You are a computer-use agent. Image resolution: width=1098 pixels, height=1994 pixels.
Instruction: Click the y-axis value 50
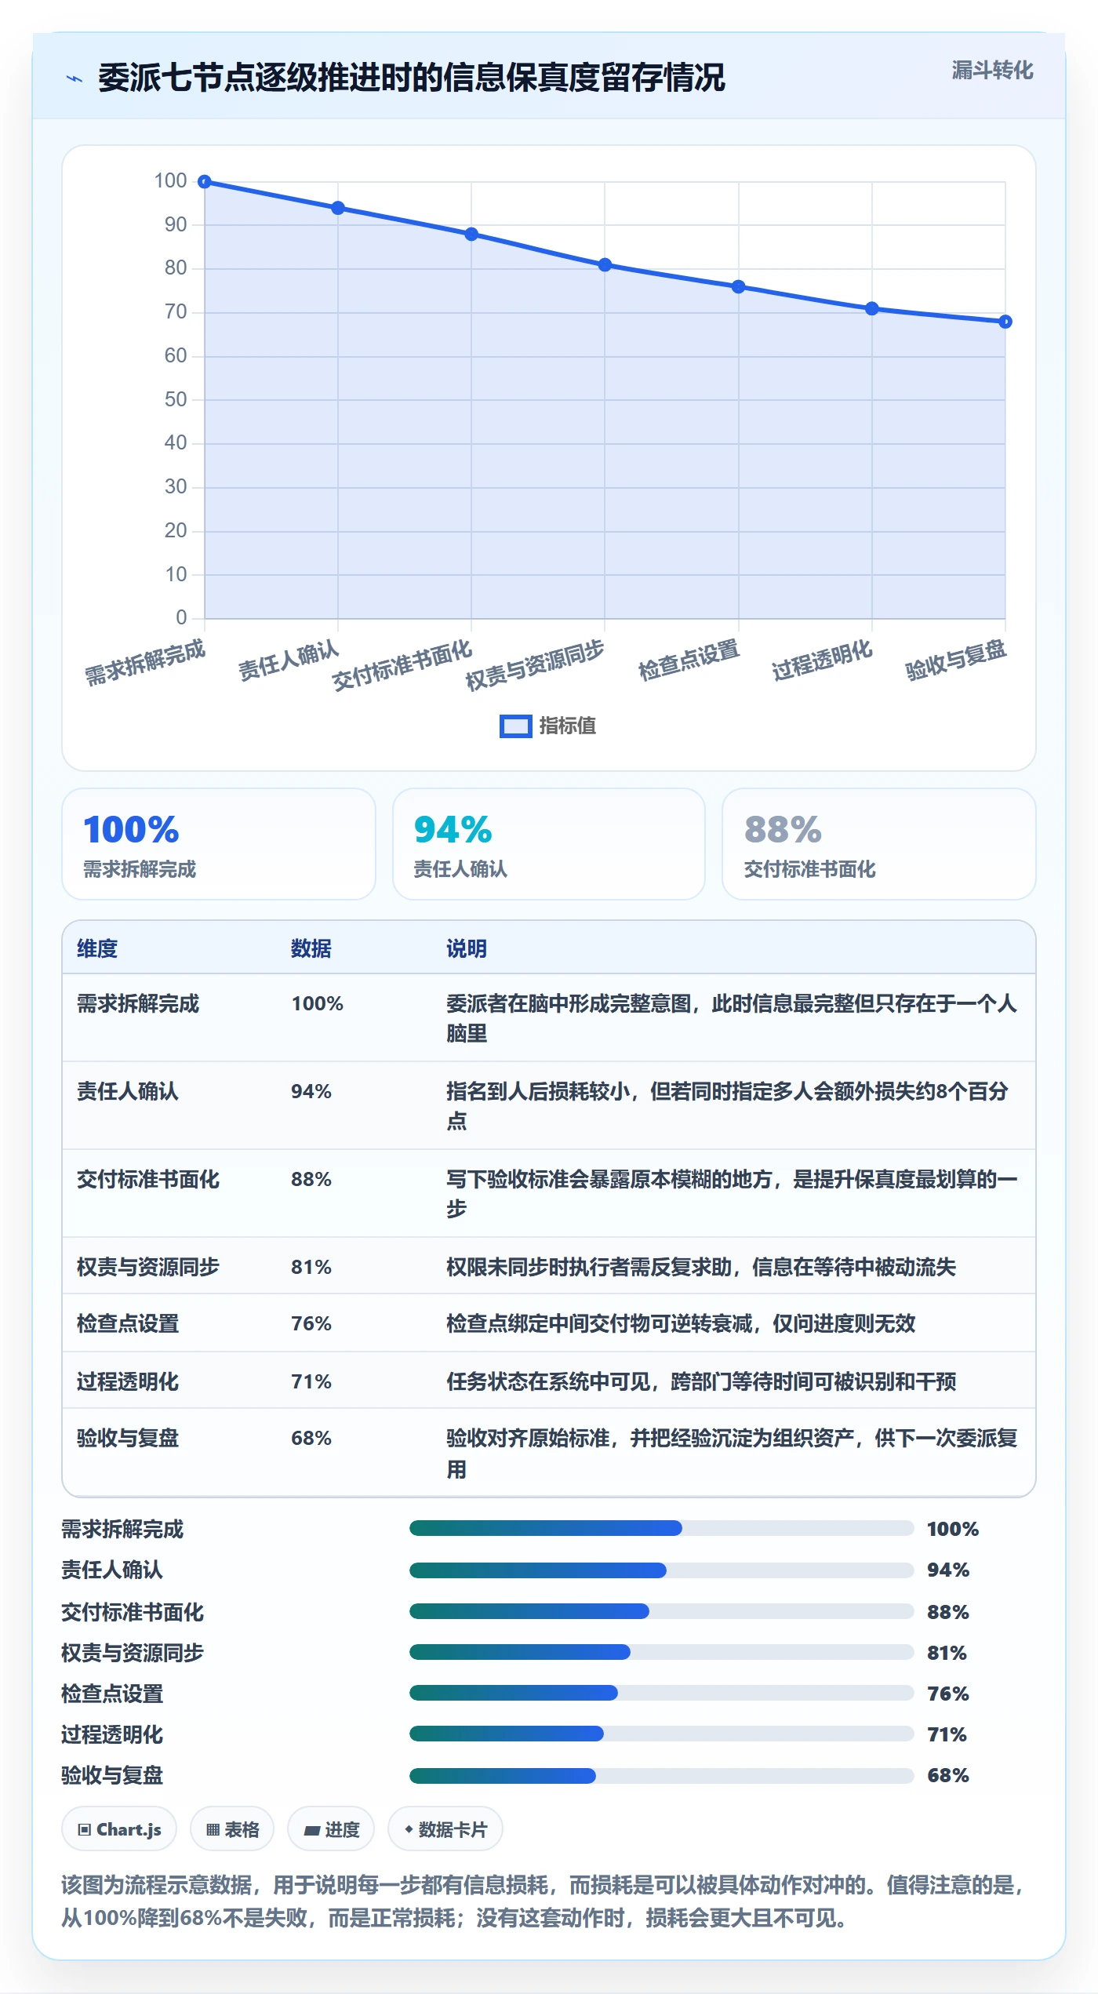coord(176,399)
